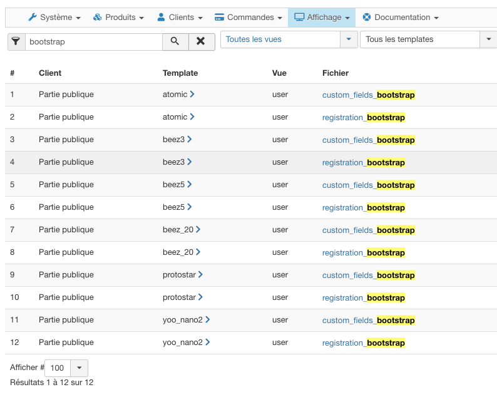
Task: Click chevron next to beez3 in row 3
Action: (x=190, y=140)
